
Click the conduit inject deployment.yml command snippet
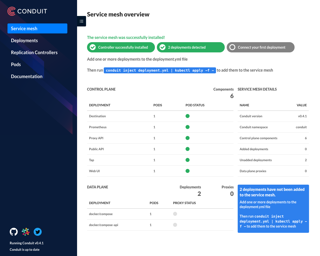160,70
